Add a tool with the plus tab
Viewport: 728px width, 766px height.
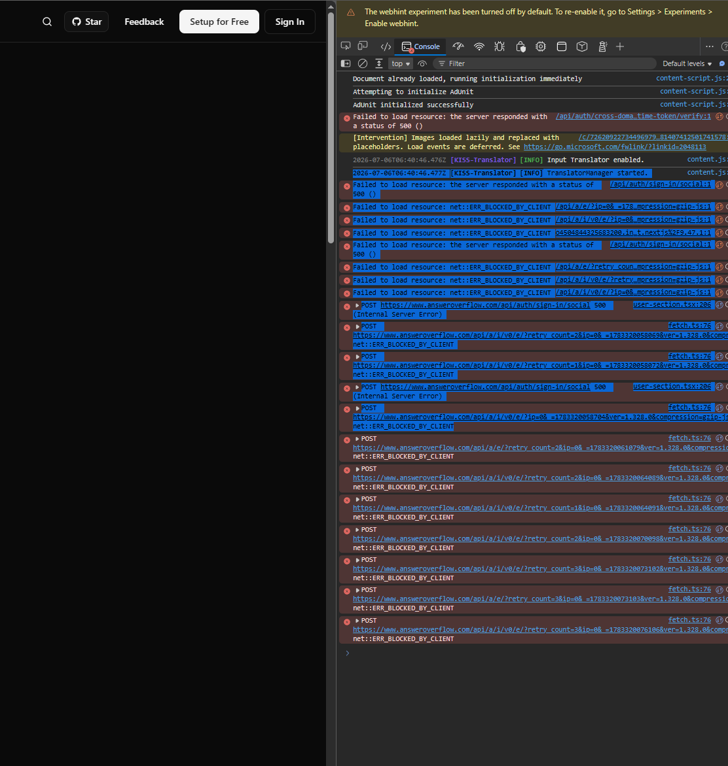pos(620,46)
